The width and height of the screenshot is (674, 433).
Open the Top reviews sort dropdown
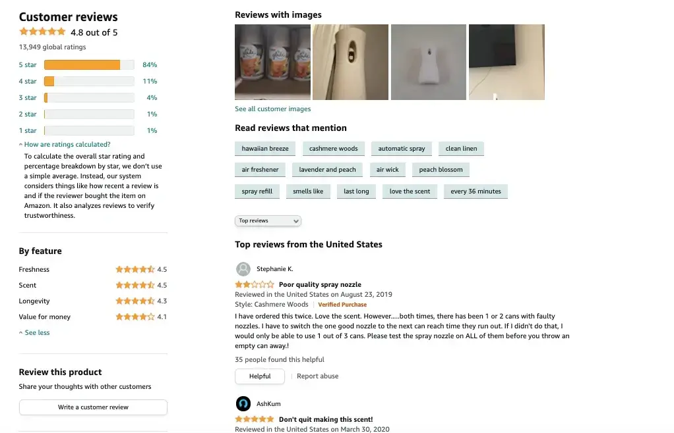pos(268,221)
